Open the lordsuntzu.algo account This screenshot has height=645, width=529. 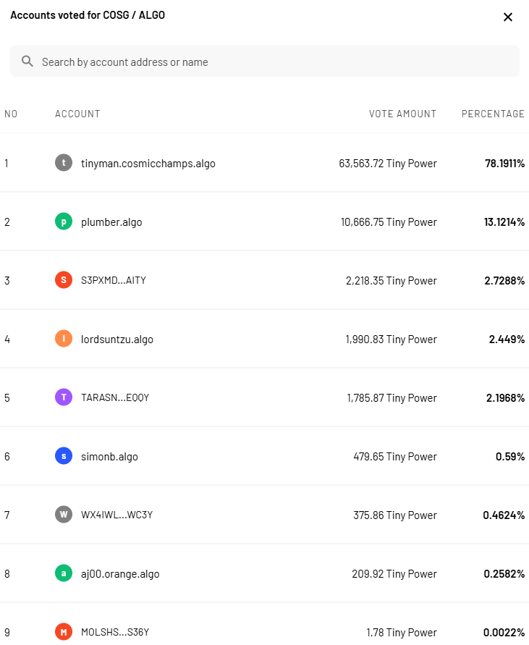pyautogui.click(x=117, y=340)
